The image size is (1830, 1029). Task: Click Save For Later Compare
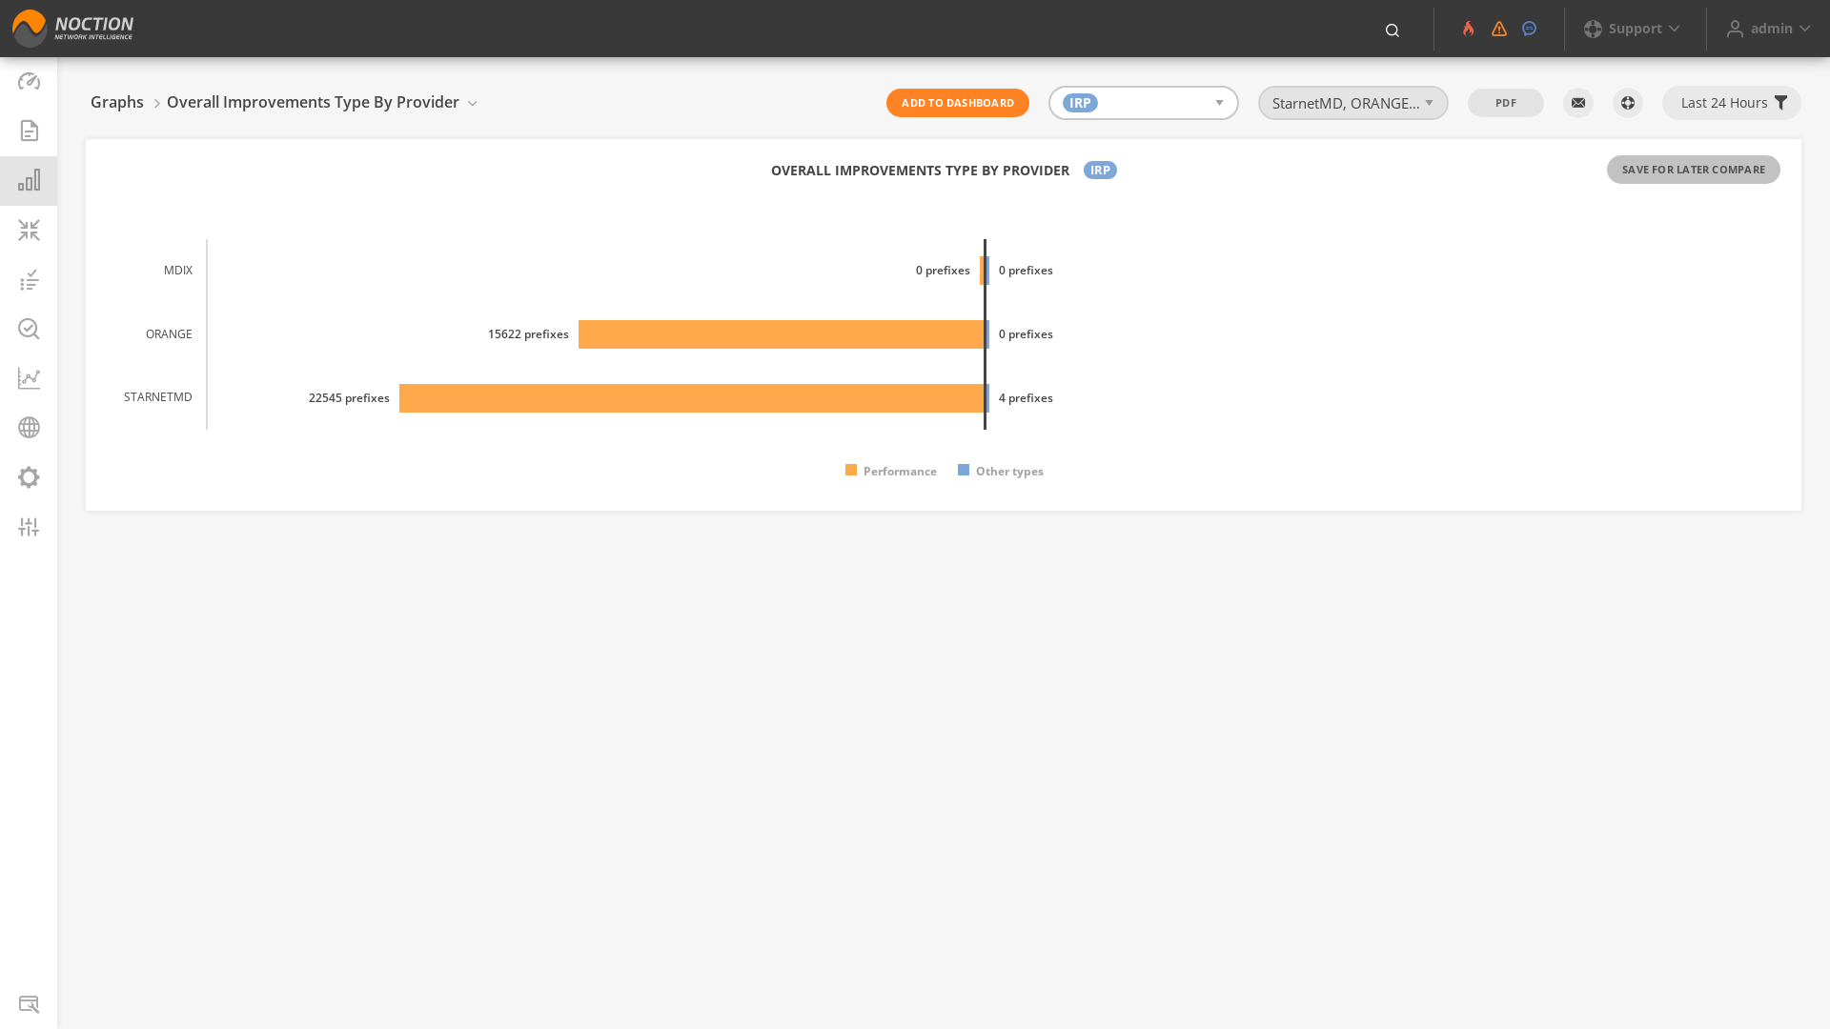[1694, 170]
